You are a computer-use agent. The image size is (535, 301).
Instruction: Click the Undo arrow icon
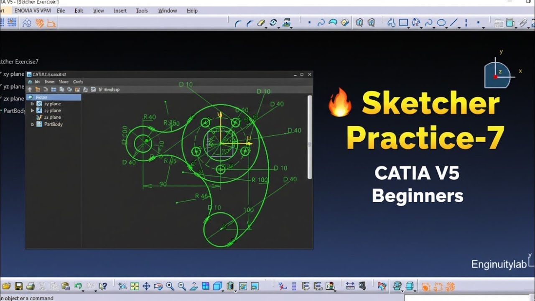(x=77, y=286)
